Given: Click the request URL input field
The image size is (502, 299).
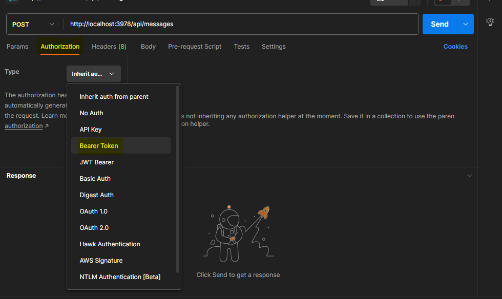Looking at the screenshot, I should [x=241, y=24].
